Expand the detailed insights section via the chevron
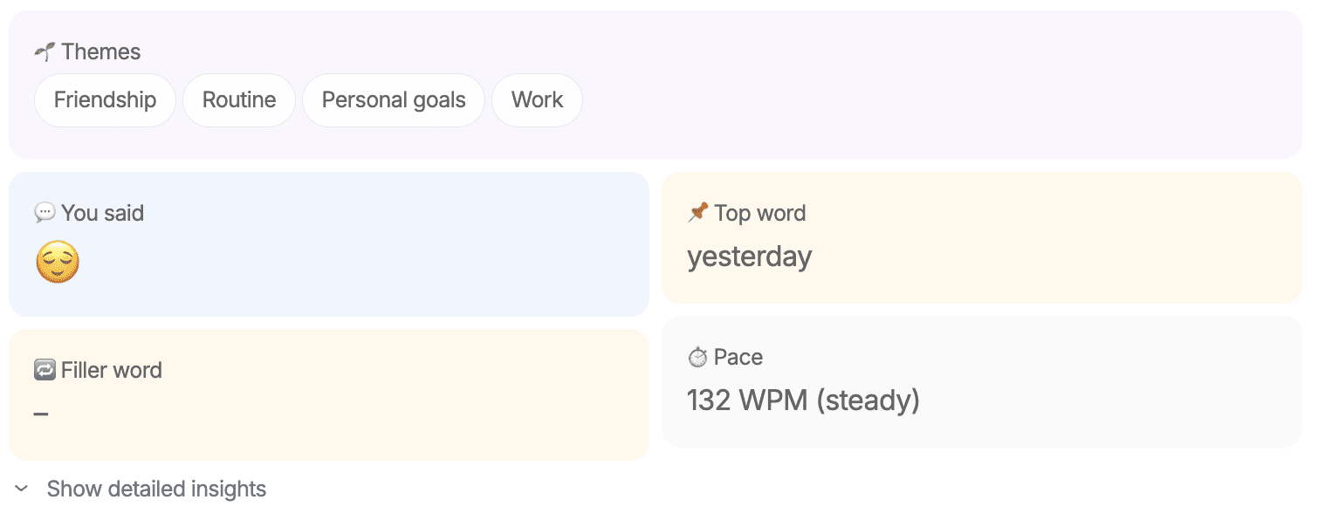1318x527 pixels. pyautogui.click(x=20, y=489)
